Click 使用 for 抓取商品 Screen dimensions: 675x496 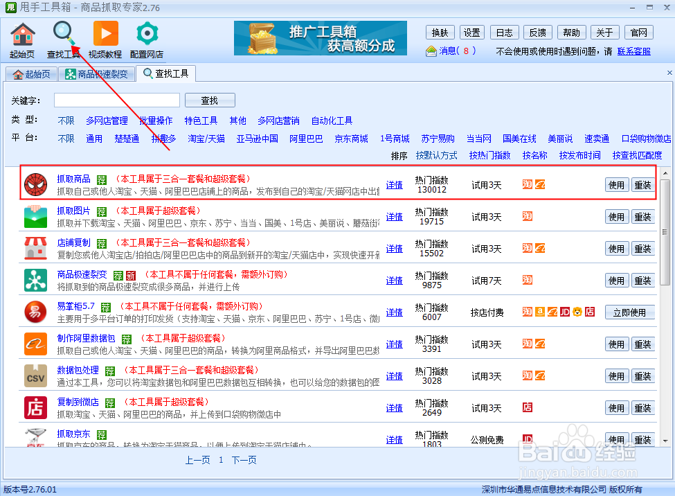pyautogui.click(x=616, y=185)
